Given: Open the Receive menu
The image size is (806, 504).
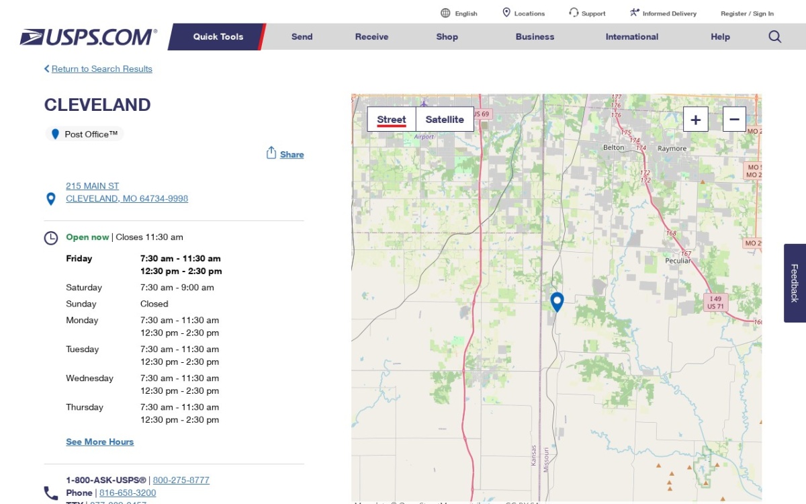Looking at the screenshot, I should (372, 37).
